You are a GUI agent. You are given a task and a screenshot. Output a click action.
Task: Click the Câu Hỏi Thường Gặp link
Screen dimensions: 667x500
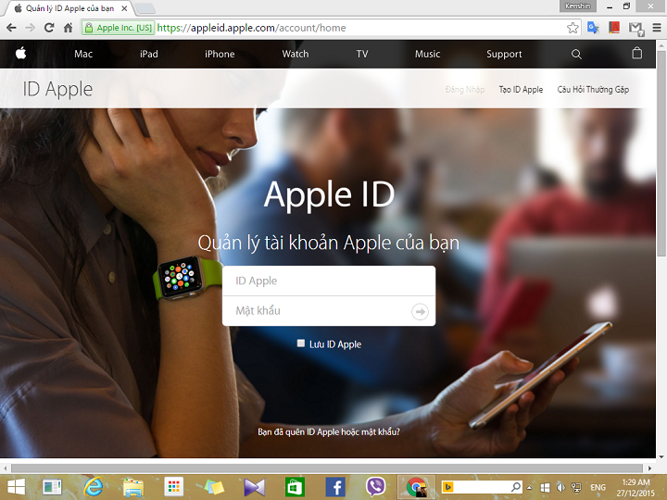click(593, 89)
